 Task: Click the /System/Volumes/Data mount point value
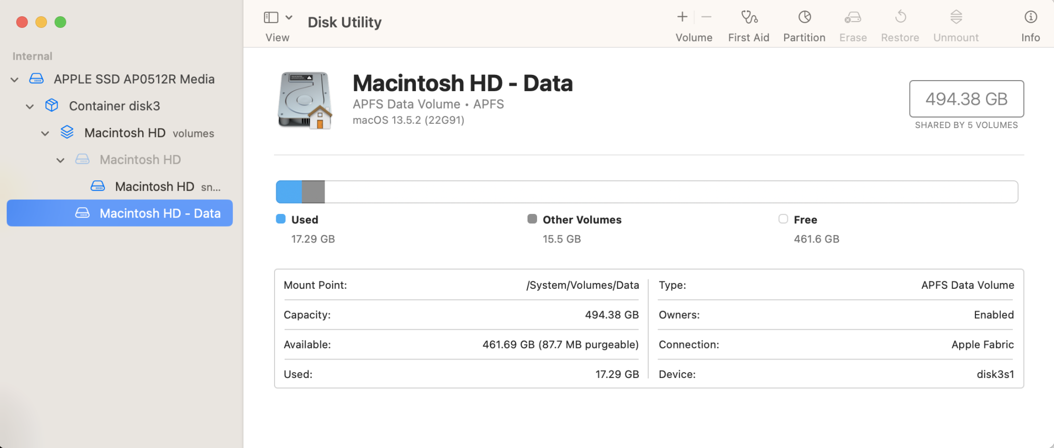tap(582, 285)
